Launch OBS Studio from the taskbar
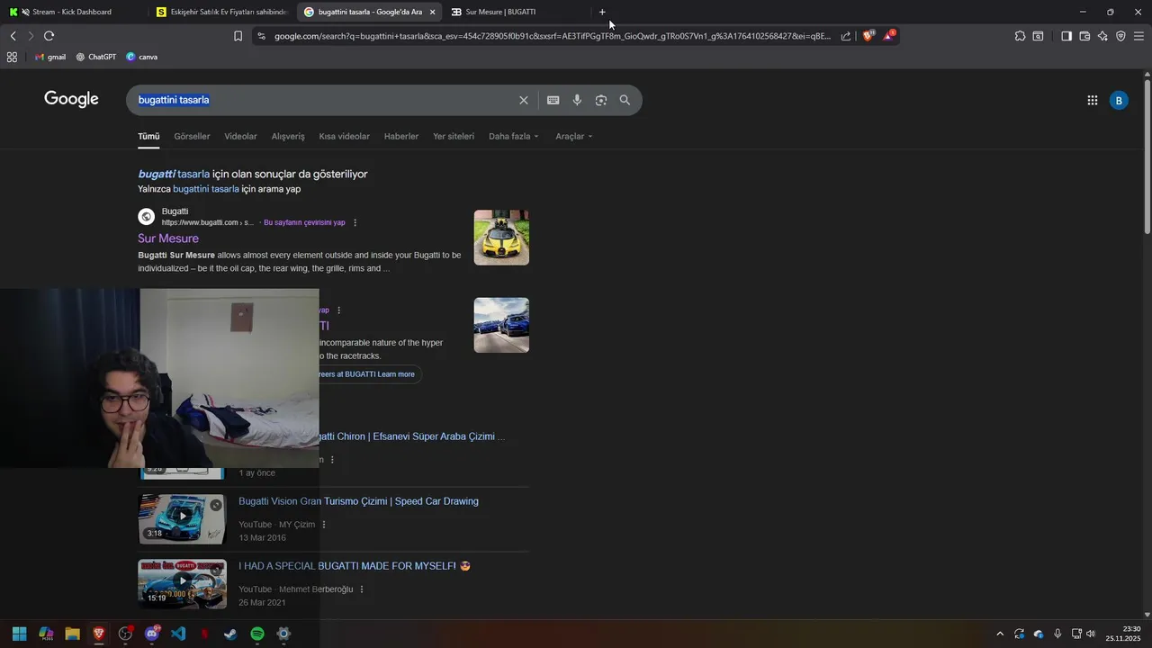Screen dimensions: 1152x648 (x=125, y=634)
